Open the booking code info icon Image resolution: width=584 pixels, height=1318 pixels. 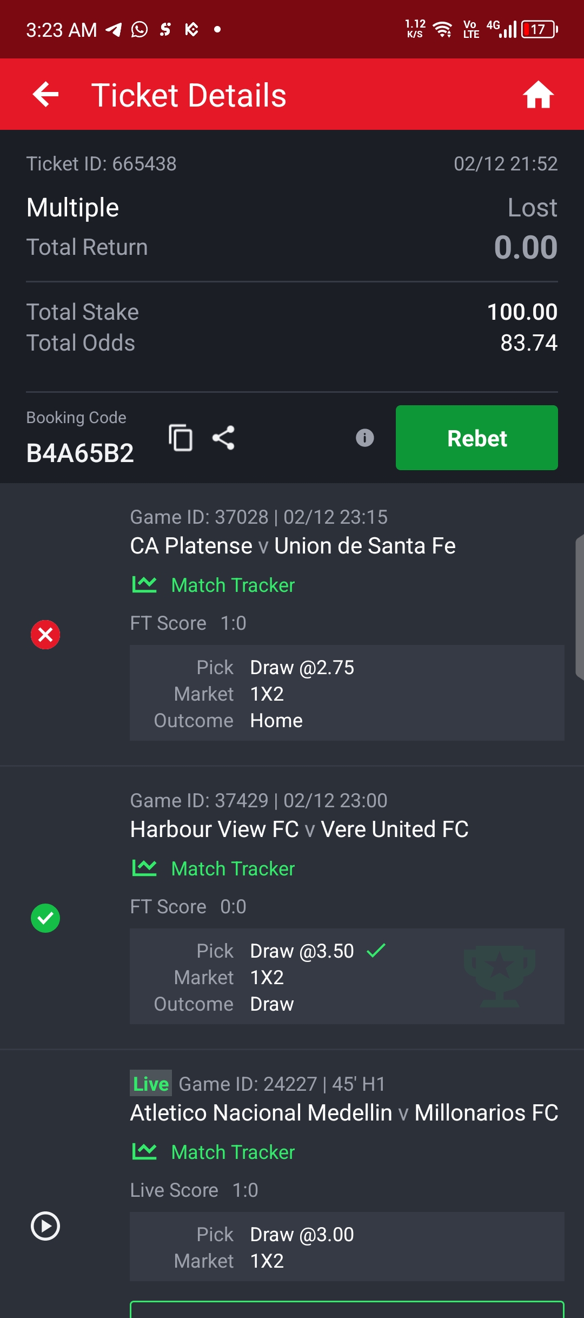coord(365,438)
